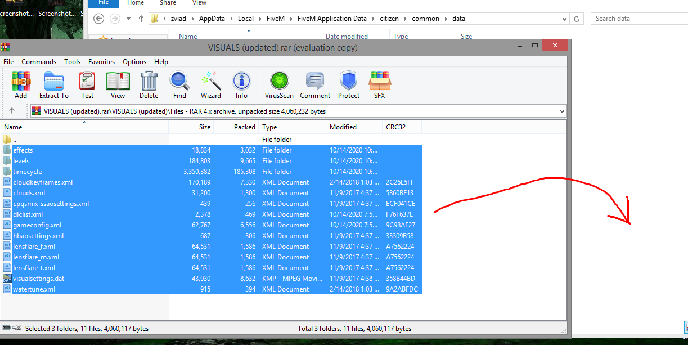Refresh the File Explorer address bar

point(577,19)
